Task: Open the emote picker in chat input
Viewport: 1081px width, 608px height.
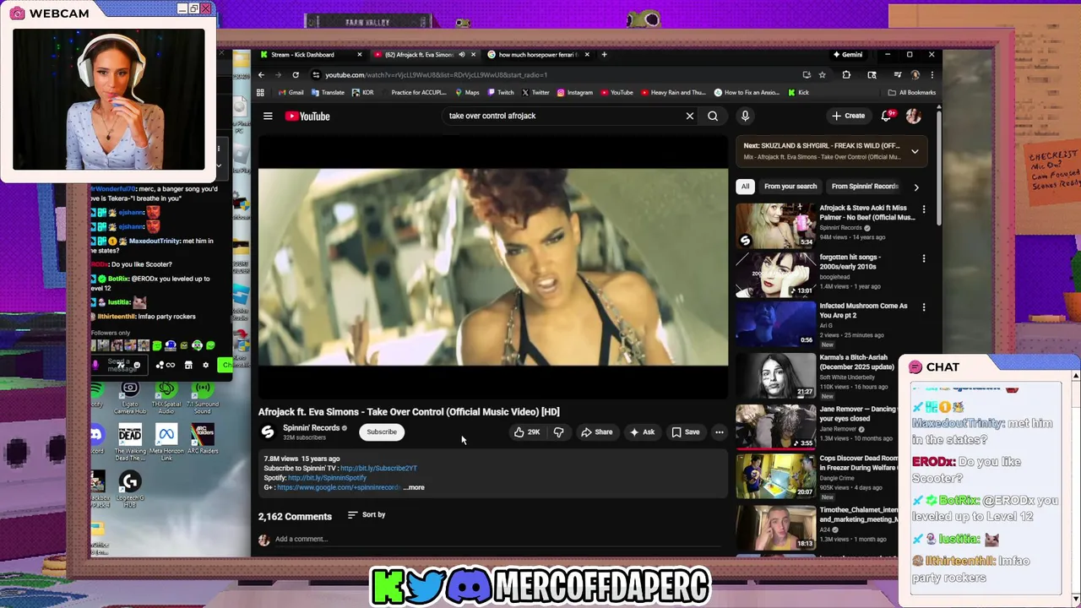Action: (137, 365)
